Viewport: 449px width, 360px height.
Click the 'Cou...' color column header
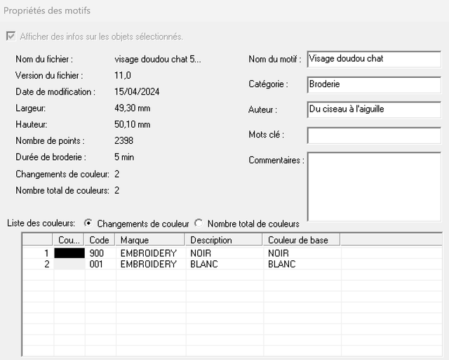(69, 240)
